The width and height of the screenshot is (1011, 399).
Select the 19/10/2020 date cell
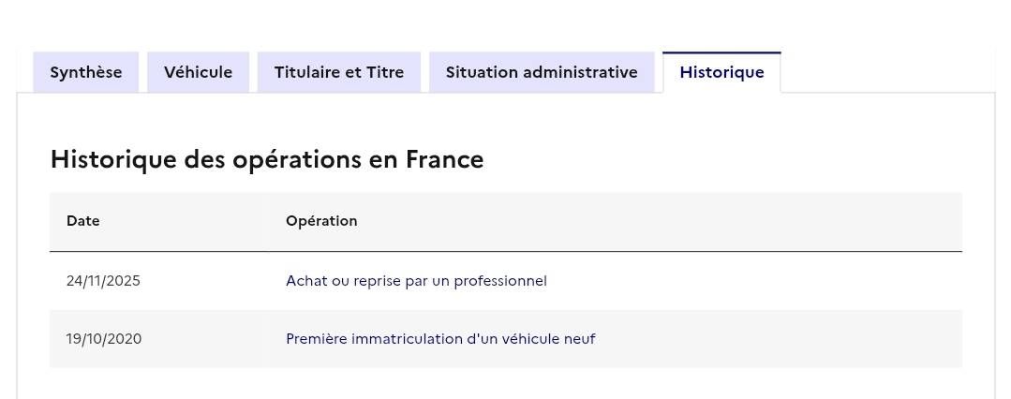point(104,339)
